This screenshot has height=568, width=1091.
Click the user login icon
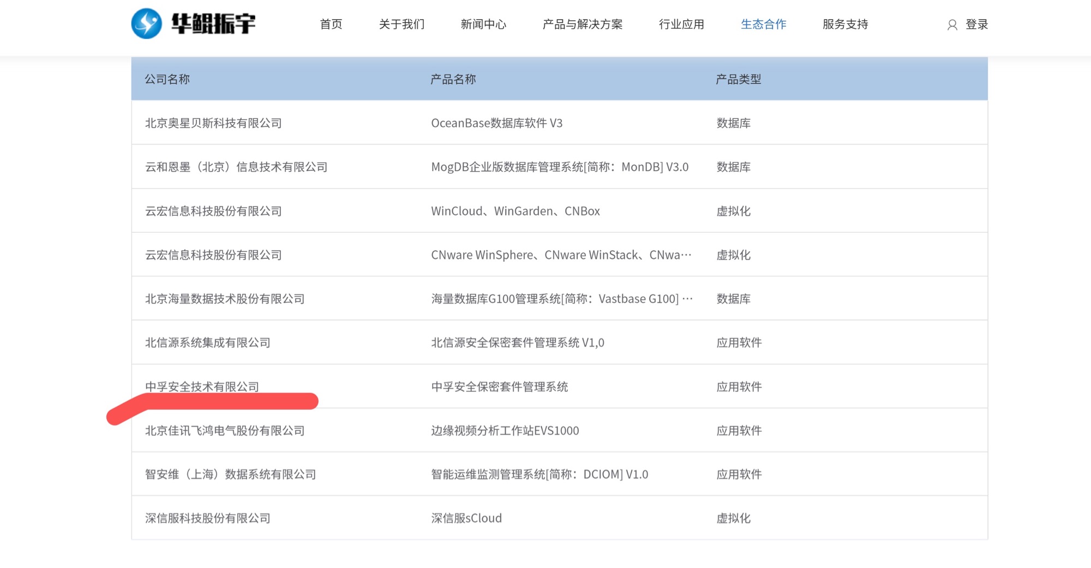click(952, 25)
